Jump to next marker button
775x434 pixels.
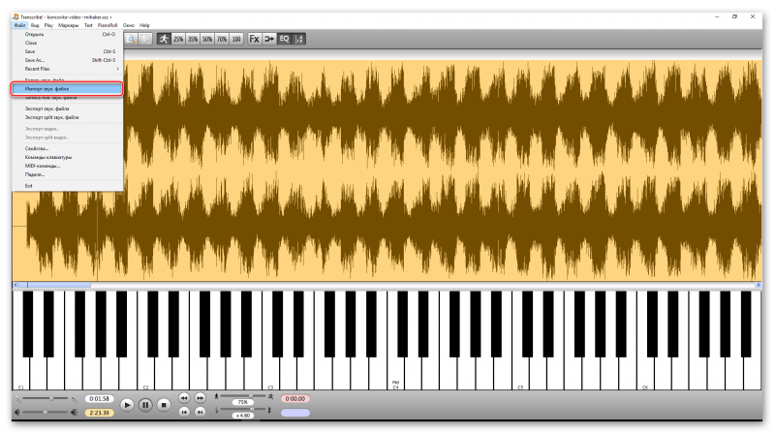[x=200, y=412]
